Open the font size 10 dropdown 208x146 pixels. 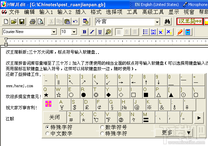point(74,32)
